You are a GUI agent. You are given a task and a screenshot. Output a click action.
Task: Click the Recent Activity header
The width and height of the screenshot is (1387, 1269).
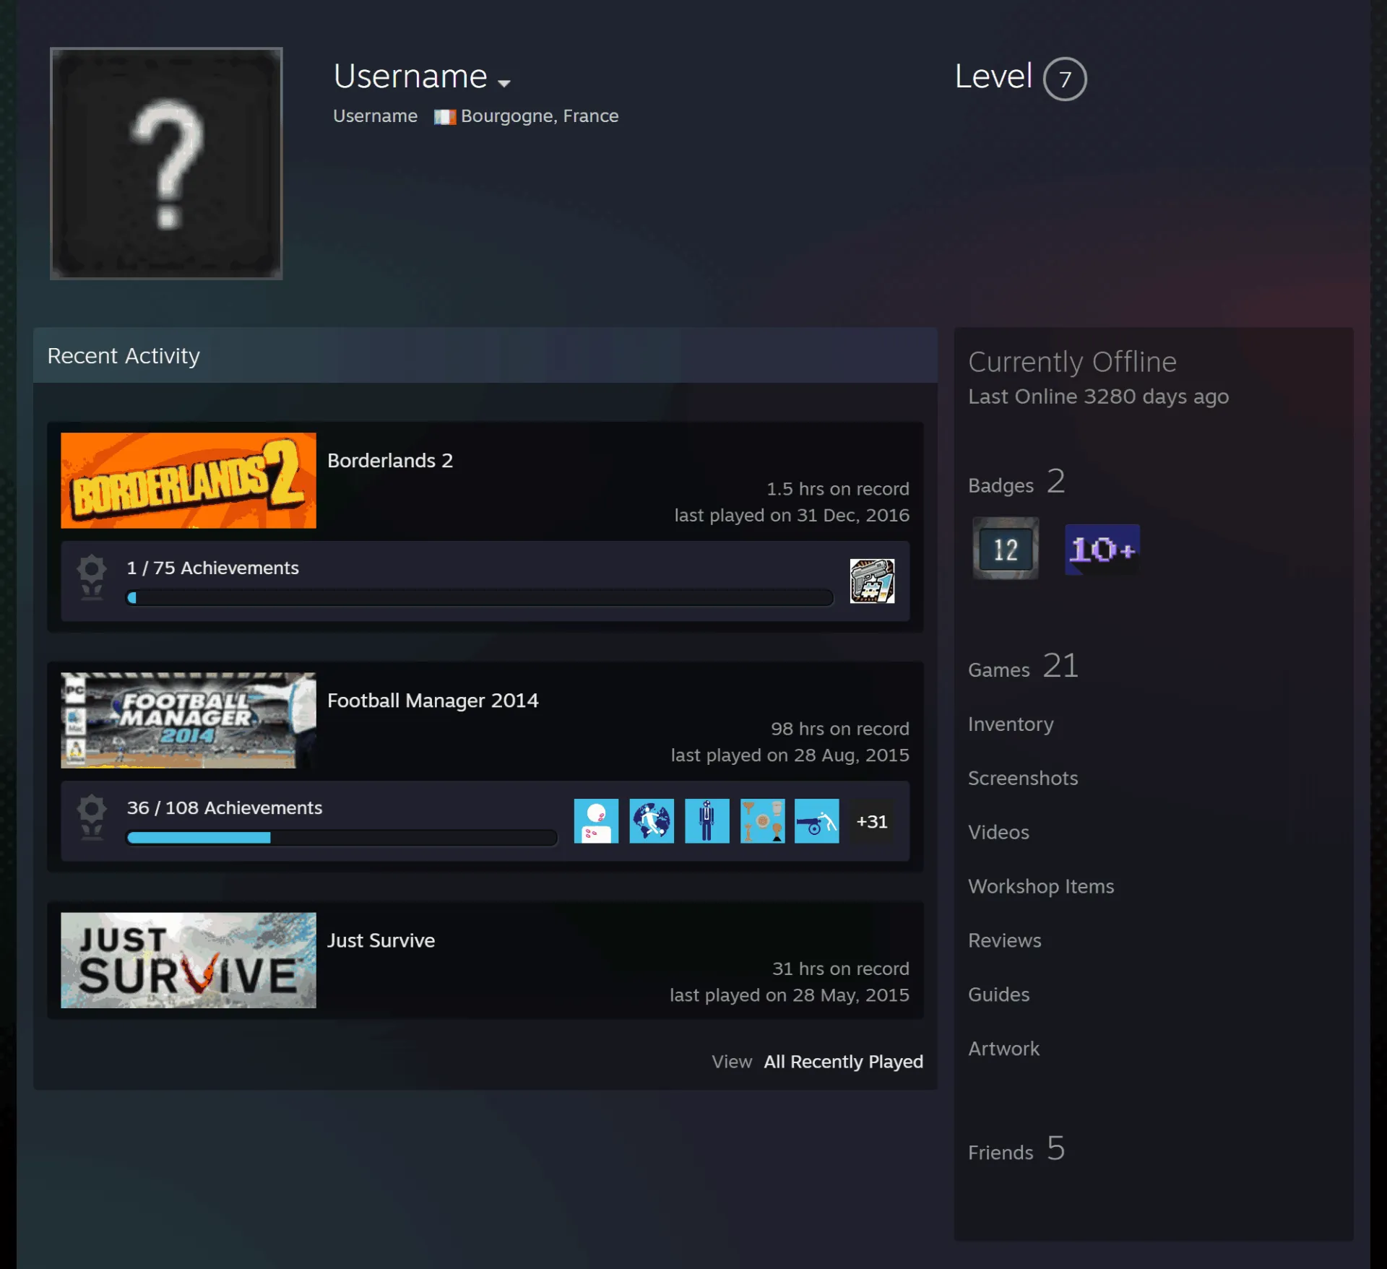point(485,355)
